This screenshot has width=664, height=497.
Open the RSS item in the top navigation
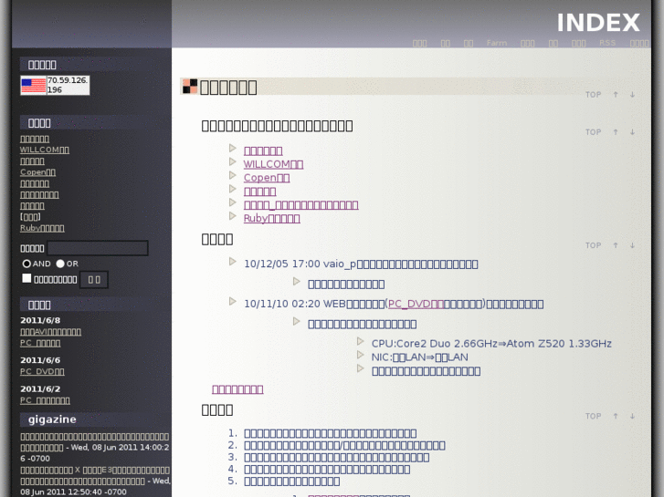click(x=607, y=43)
